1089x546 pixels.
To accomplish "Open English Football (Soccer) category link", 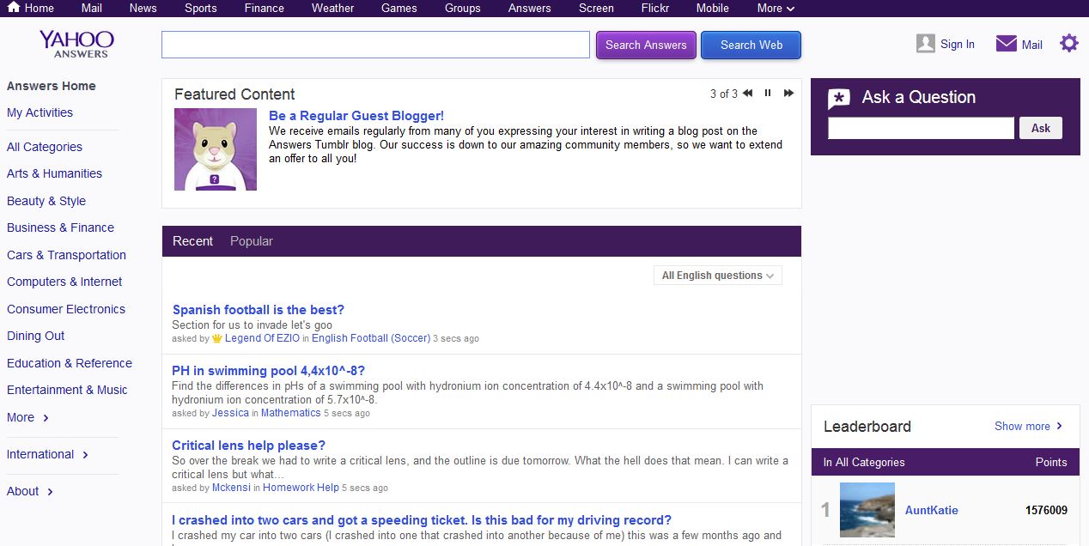I will 371,338.
